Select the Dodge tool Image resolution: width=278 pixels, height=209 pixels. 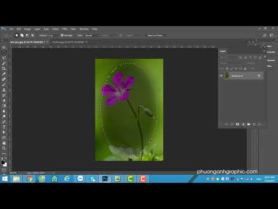(4, 116)
